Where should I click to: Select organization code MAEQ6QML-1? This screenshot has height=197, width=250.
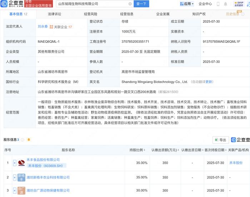click(x=49, y=42)
